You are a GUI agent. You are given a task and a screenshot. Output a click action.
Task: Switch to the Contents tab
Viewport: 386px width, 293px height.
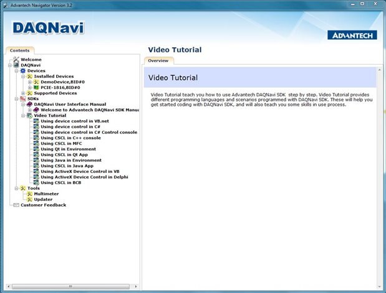click(x=20, y=50)
